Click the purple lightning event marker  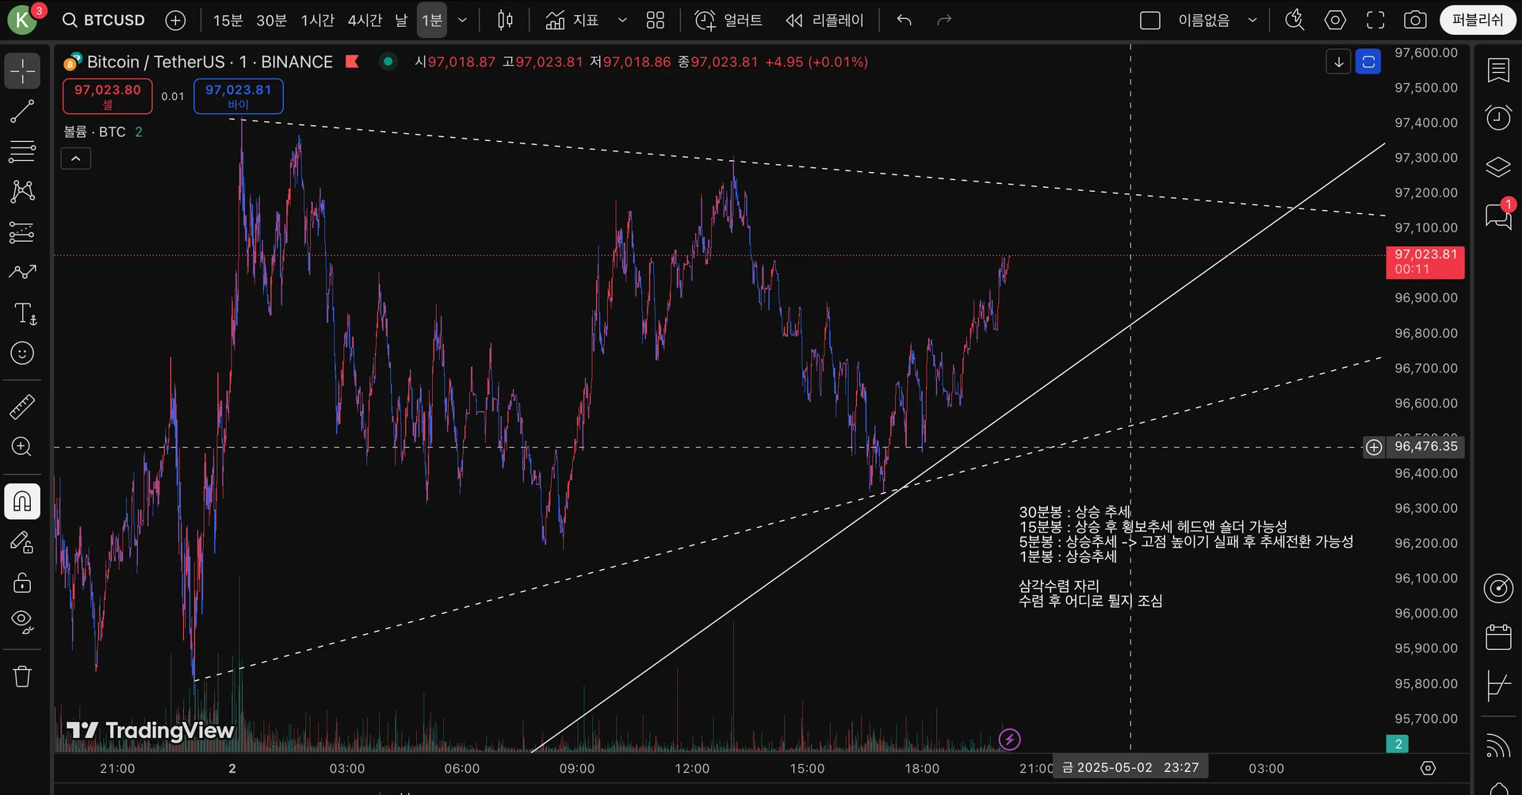click(1009, 740)
